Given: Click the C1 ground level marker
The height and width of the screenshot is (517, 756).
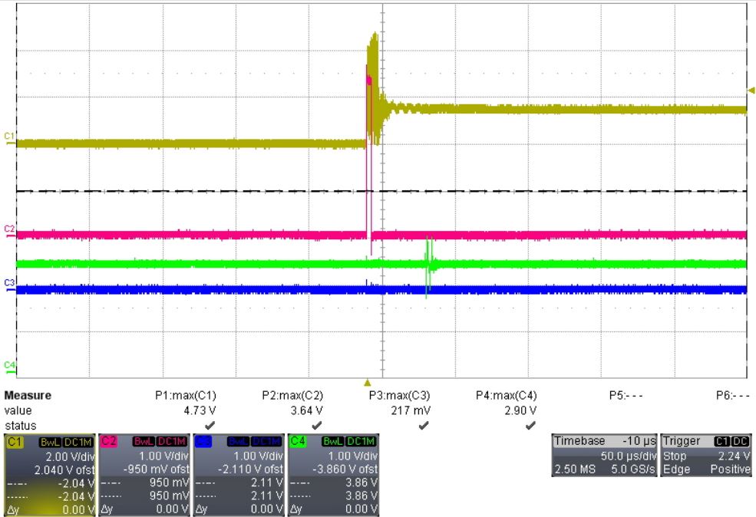Looking at the screenshot, I should [x=10, y=138].
